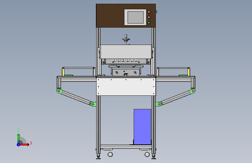Select the fixture block with two purple knobs

pyautogui.click(x=126, y=73)
